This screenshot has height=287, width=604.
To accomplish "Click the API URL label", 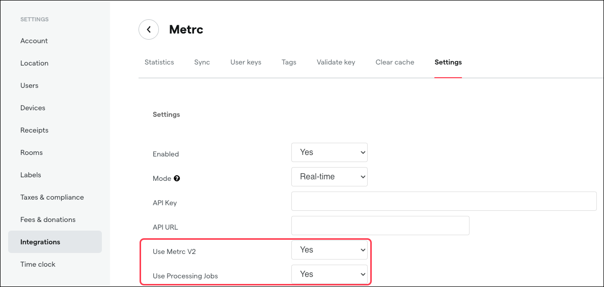I will (x=165, y=227).
